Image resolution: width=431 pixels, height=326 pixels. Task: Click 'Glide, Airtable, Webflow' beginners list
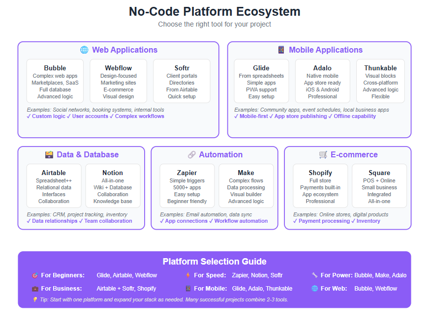(127, 275)
